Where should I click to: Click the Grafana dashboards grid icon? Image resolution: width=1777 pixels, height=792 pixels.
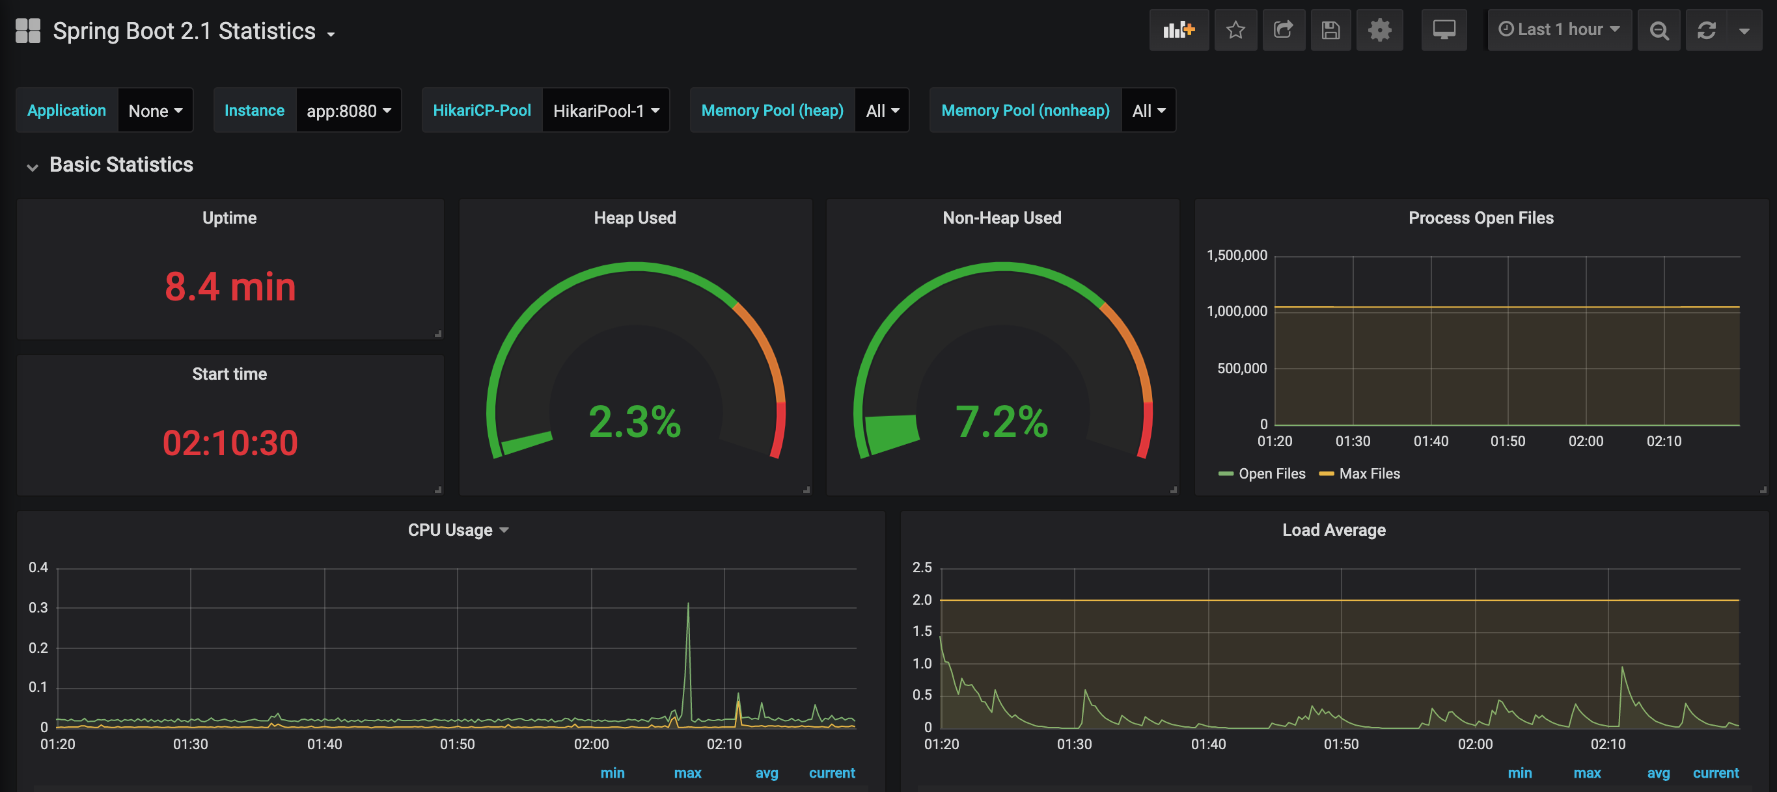point(27,31)
